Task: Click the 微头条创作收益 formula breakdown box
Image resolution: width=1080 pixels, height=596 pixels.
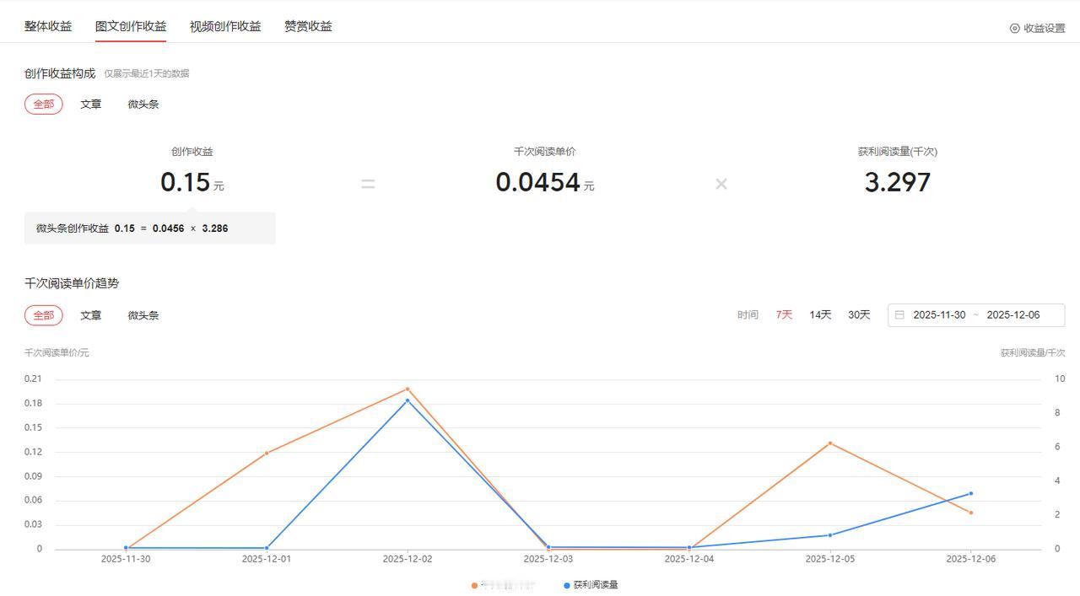Action: [150, 228]
